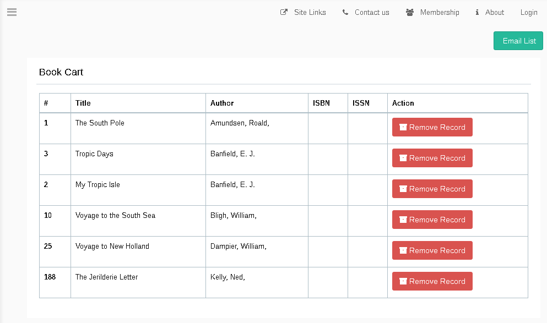547x323 pixels.
Task: Click the phone icon beside Contact us
Action: [x=345, y=12]
